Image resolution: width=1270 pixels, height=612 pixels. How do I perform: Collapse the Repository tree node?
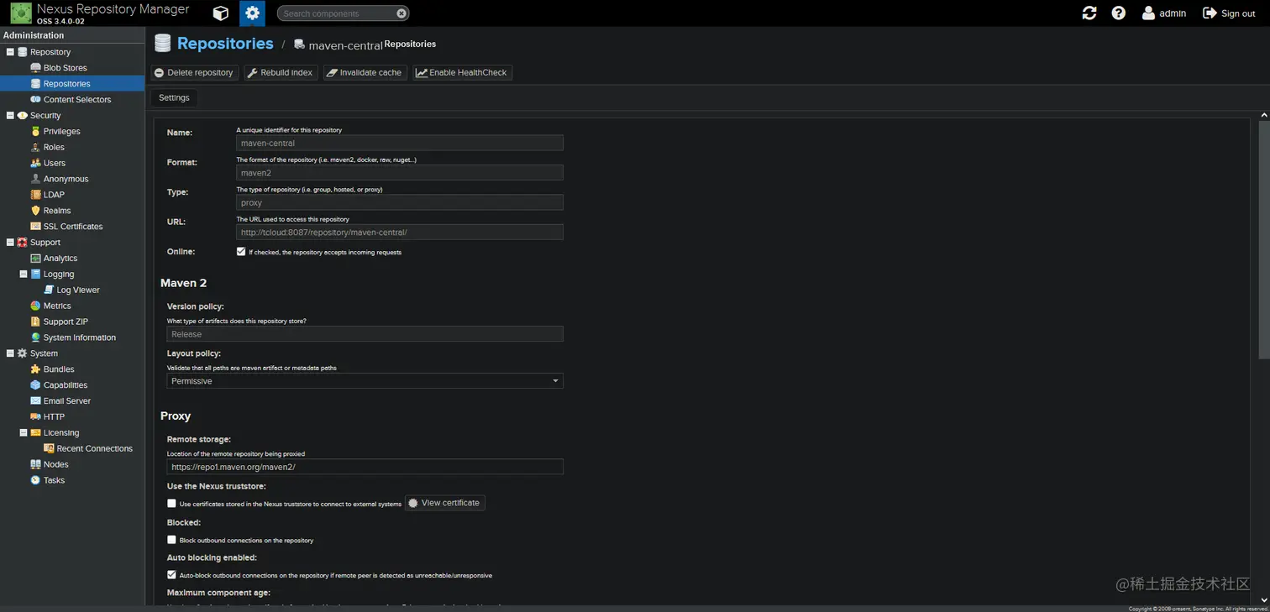(x=10, y=52)
